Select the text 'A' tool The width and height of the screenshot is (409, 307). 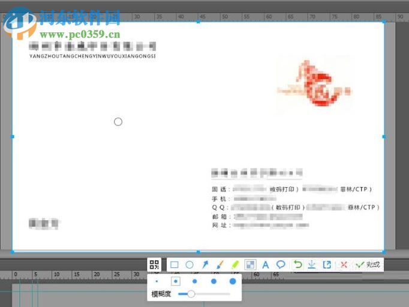click(266, 265)
